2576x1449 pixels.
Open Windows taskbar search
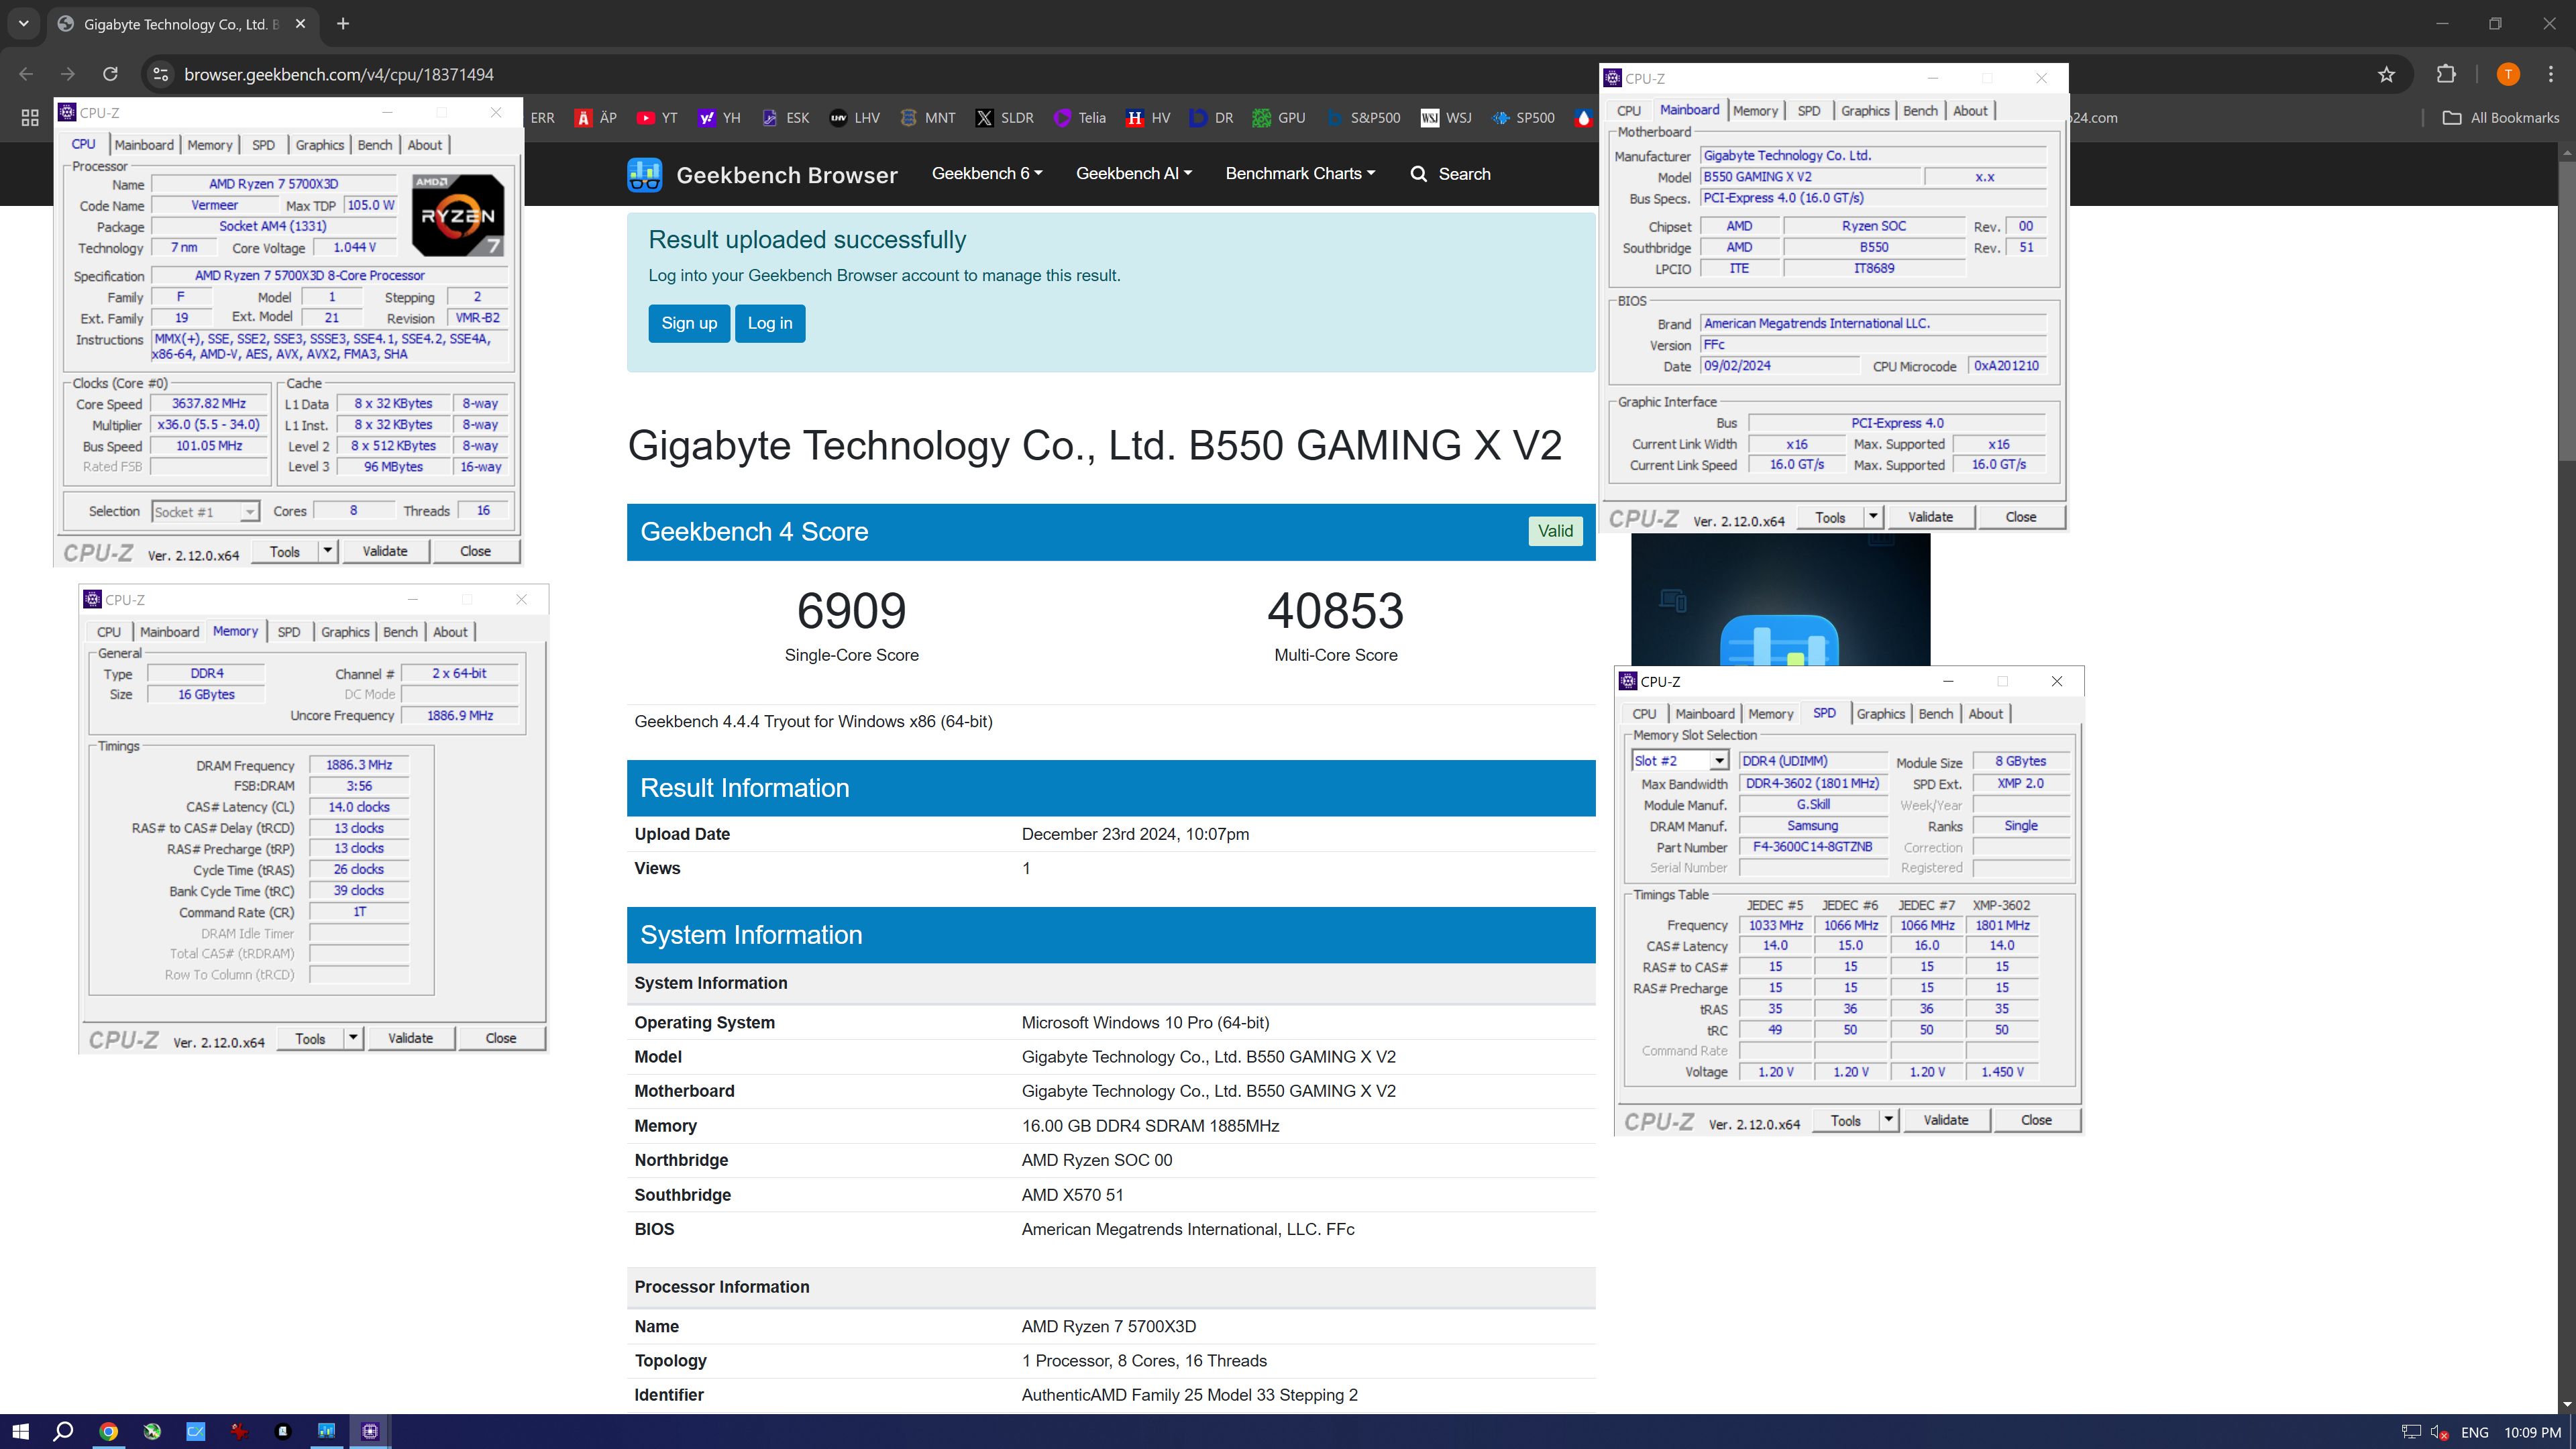(63, 1431)
